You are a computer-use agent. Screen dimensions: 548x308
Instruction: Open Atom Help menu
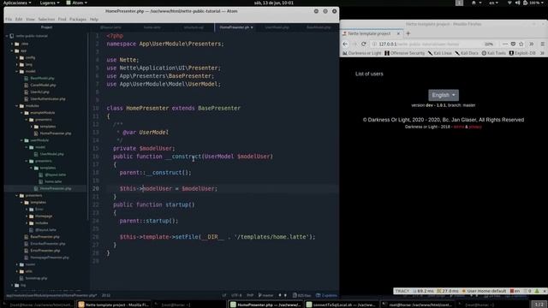pyautogui.click(x=94, y=19)
